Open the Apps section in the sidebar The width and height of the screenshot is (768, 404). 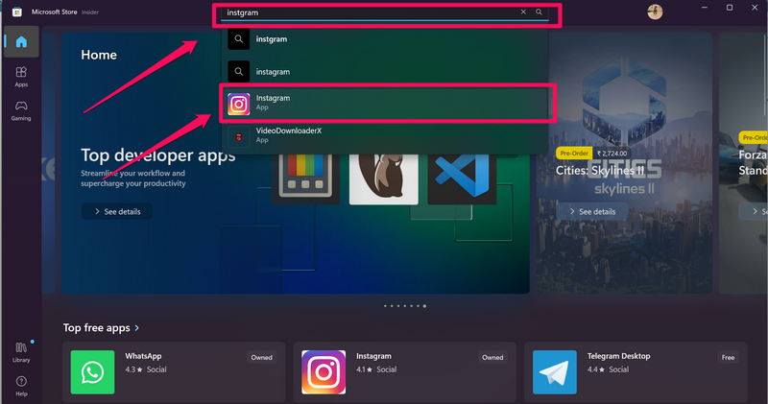pos(21,77)
